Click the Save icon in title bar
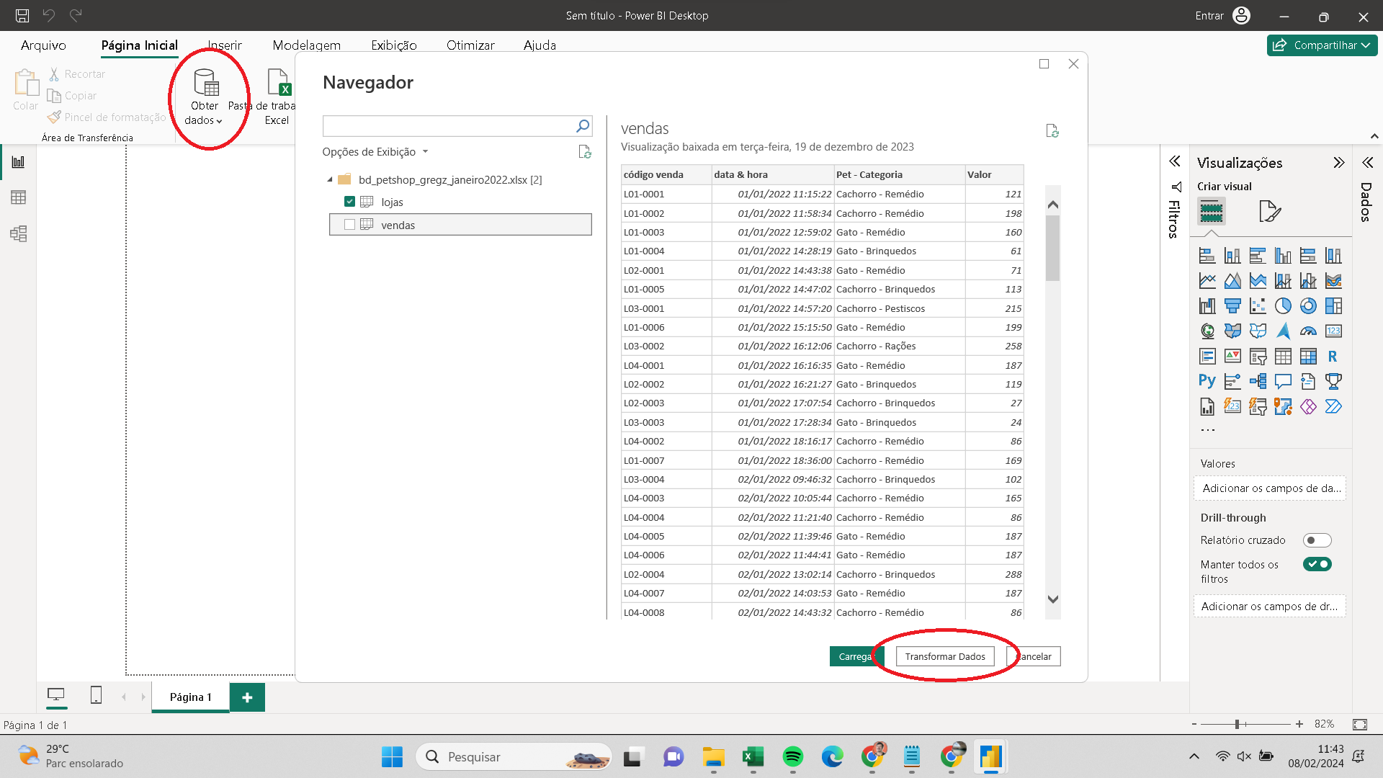1383x778 pixels. pyautogui.click(x=22, y=15)
